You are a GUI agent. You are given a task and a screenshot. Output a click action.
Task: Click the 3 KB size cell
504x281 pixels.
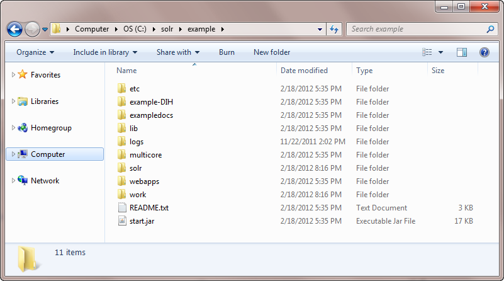coord(466,208)
